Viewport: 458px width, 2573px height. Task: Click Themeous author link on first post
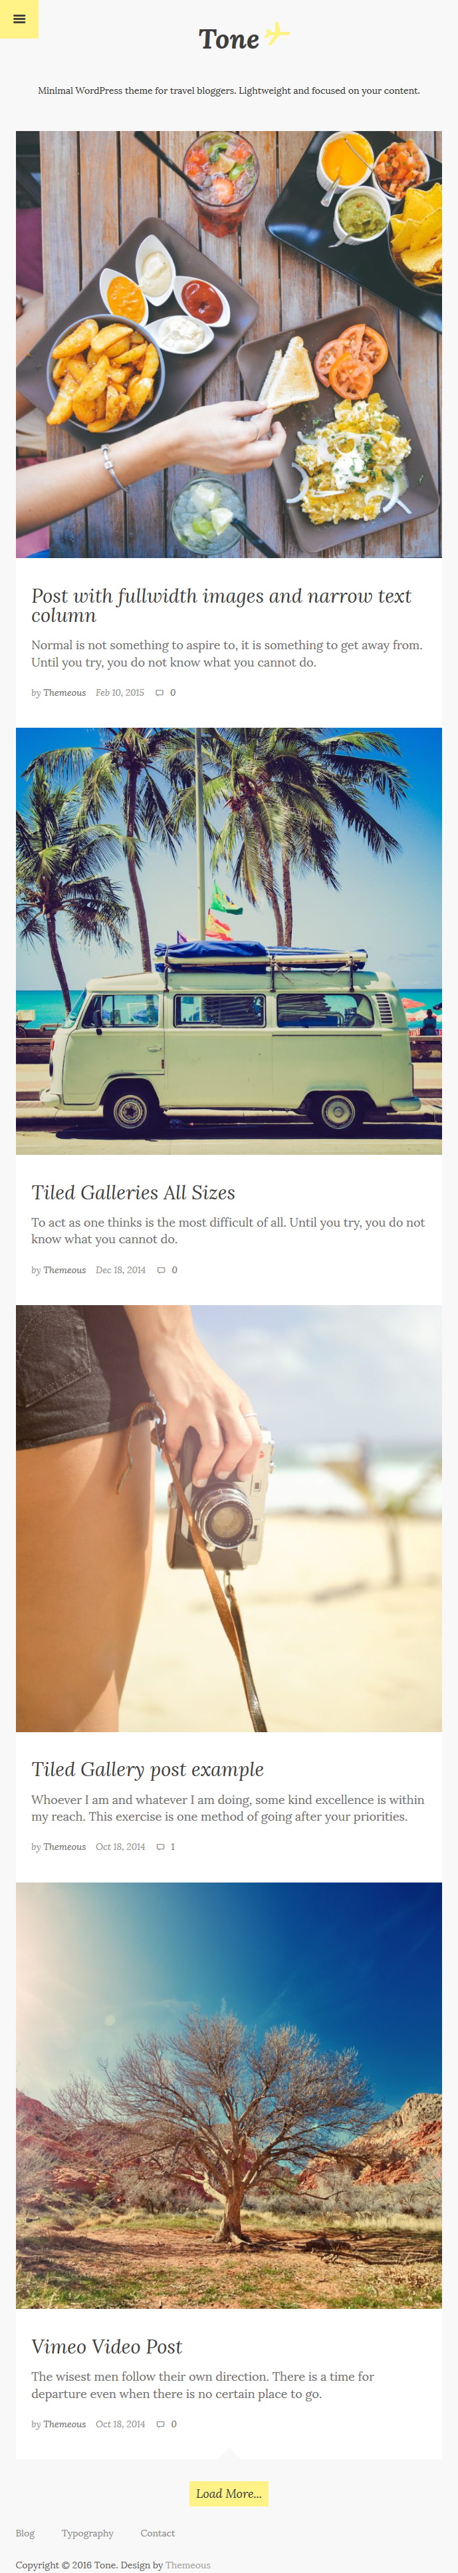pos(64,692)
